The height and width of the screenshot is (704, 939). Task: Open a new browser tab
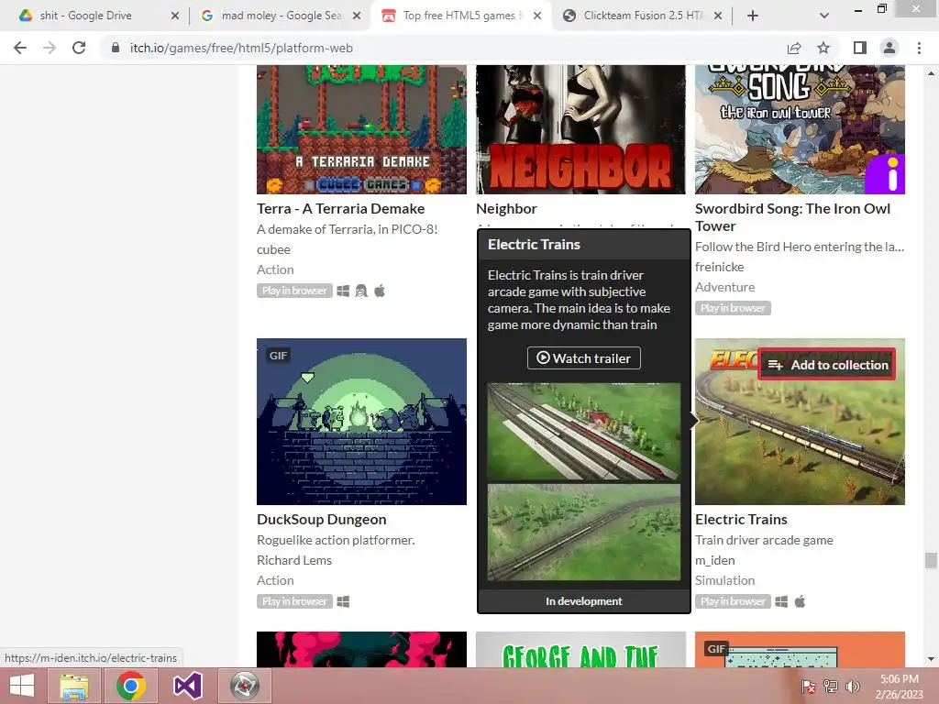click(x=753, y=16)
